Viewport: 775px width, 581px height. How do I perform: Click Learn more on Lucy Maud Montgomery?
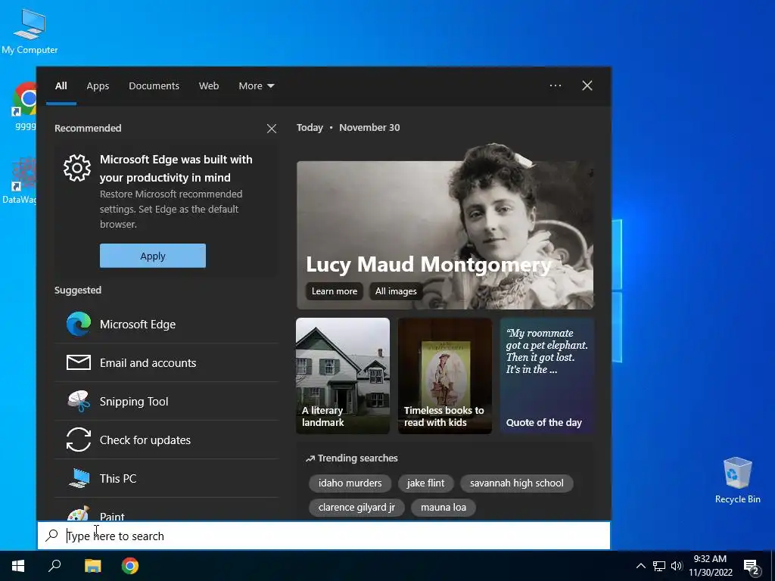pos(334,291)
